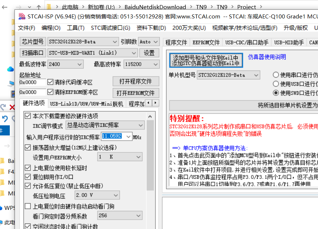
Task: Click 扫描串口 button
Action: 33,53
